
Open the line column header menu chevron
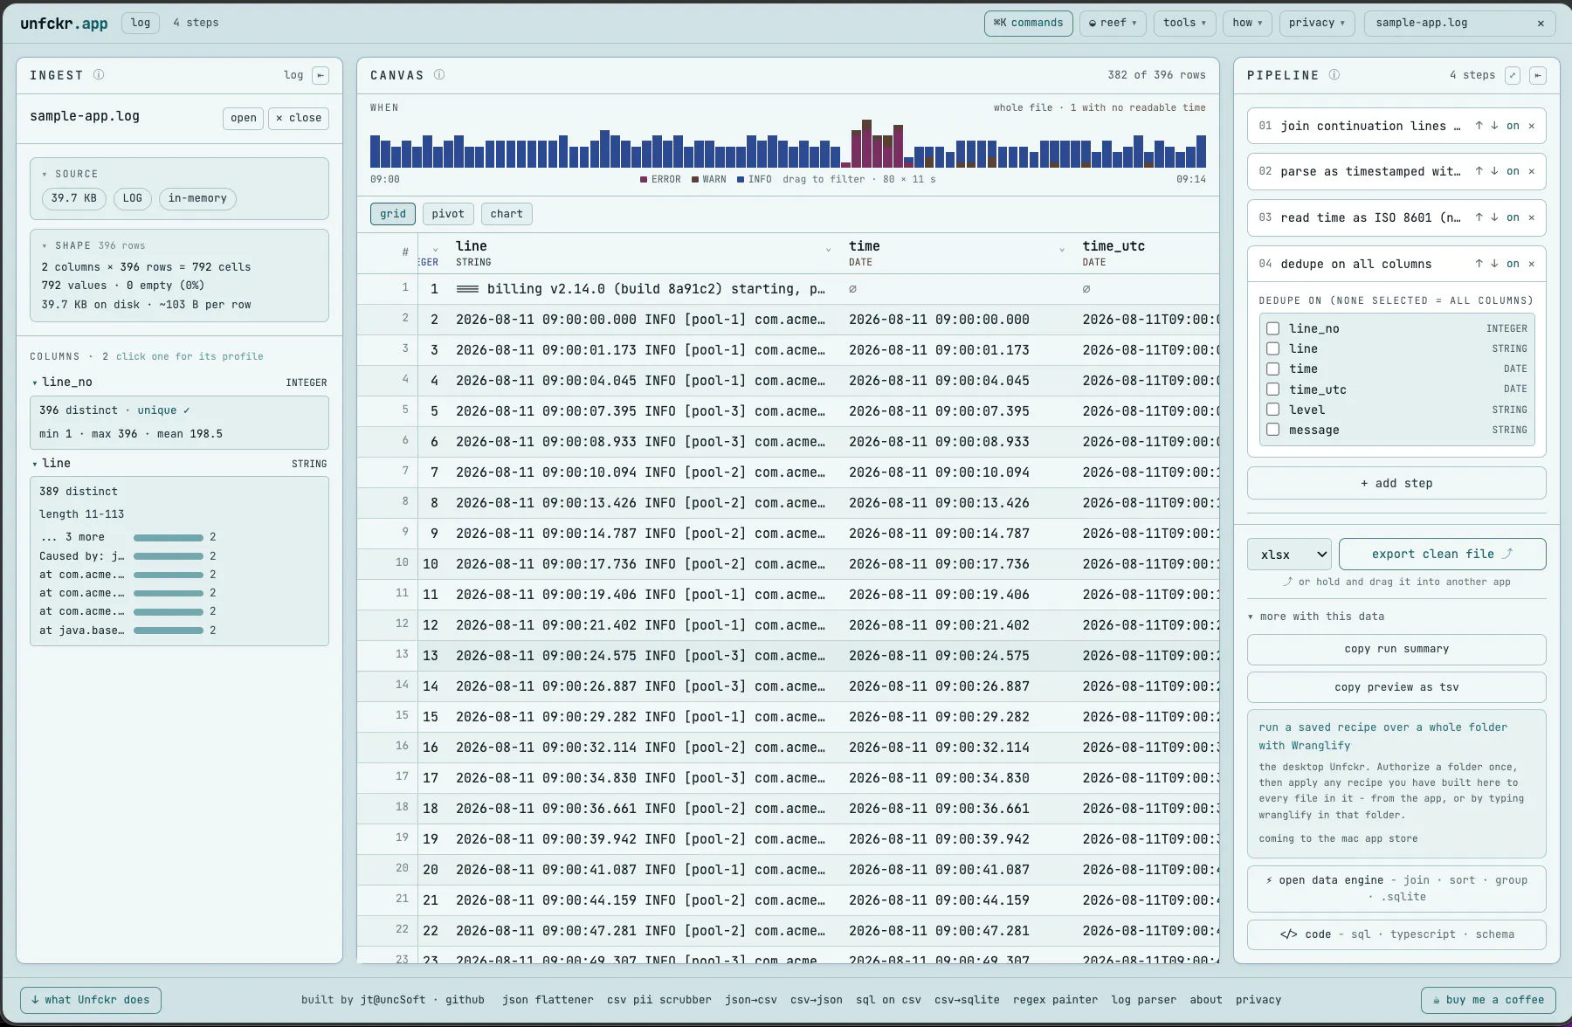[828, 251]
